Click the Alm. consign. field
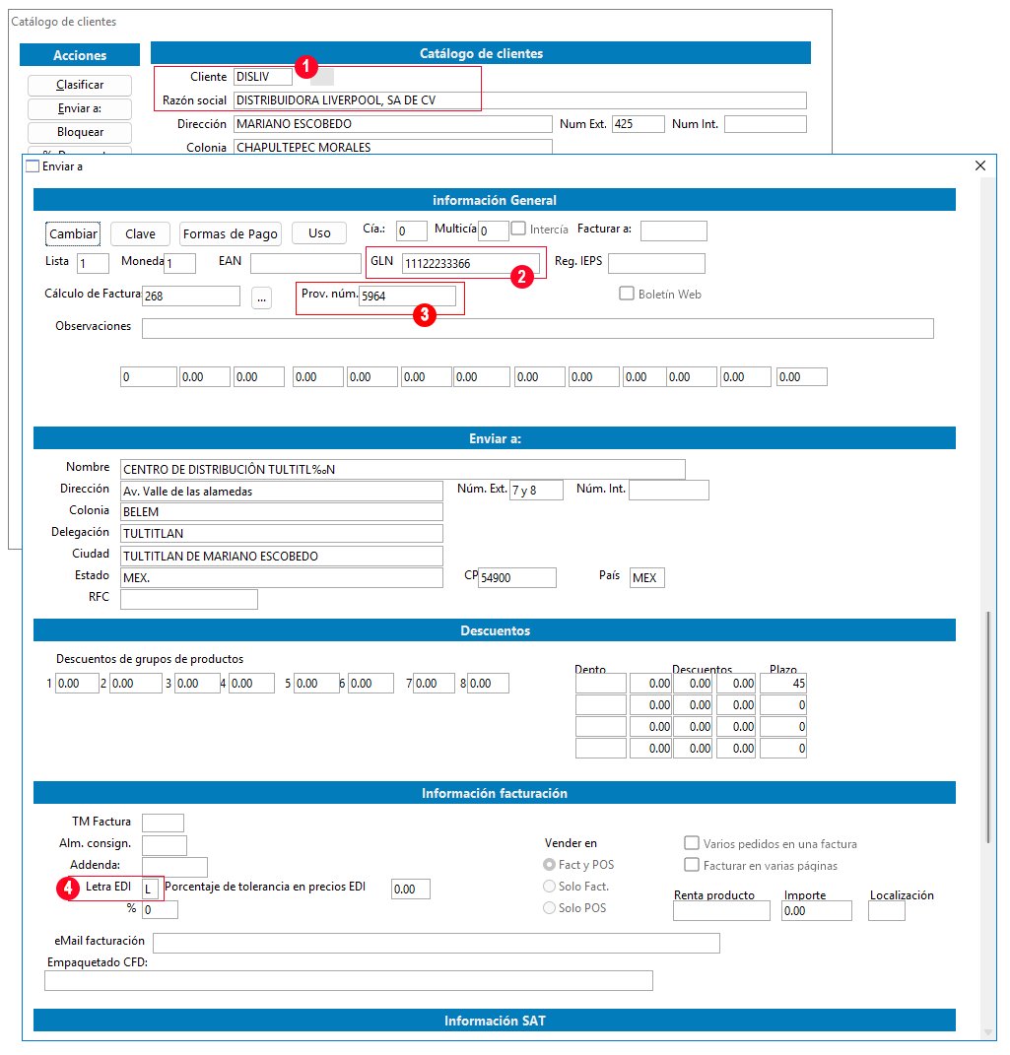The height and width of the screenshot is (1055, 1010). (165, 845)
